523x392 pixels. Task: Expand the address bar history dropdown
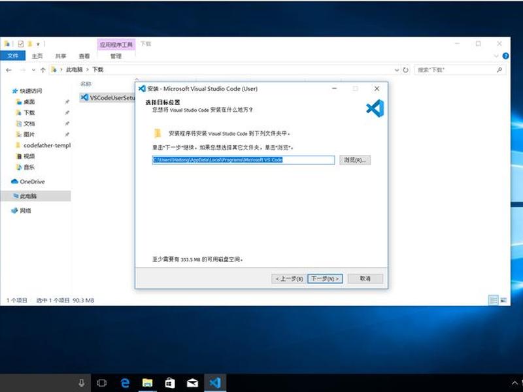397,70
